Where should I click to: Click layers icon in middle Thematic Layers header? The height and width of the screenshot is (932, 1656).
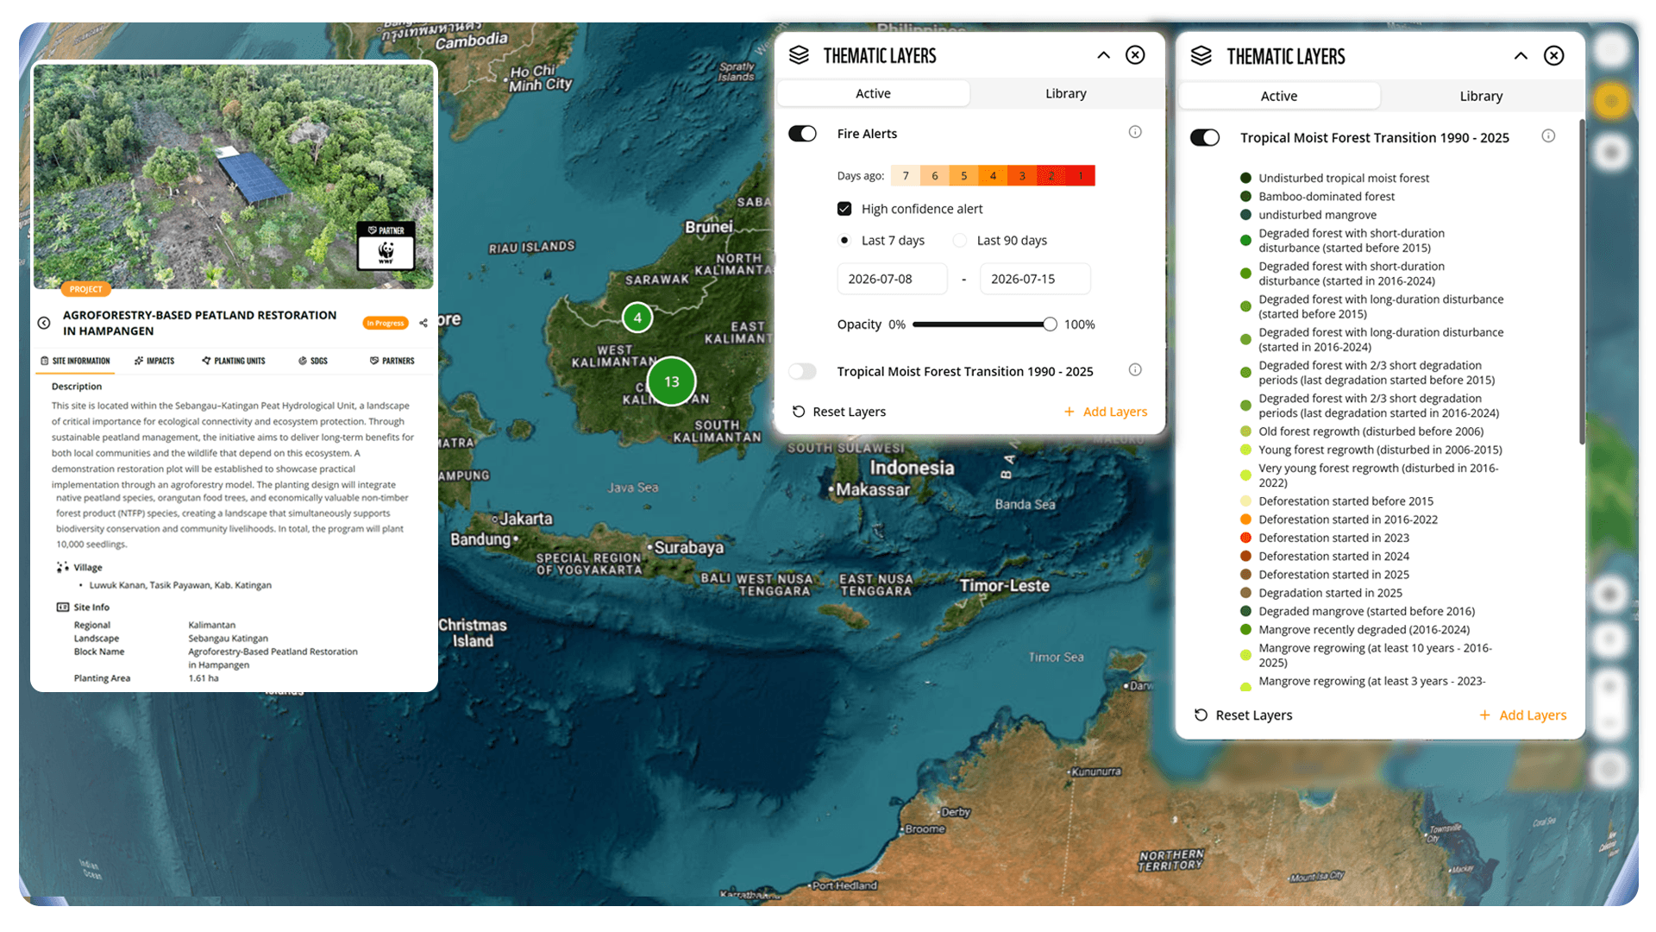point(799,55)
